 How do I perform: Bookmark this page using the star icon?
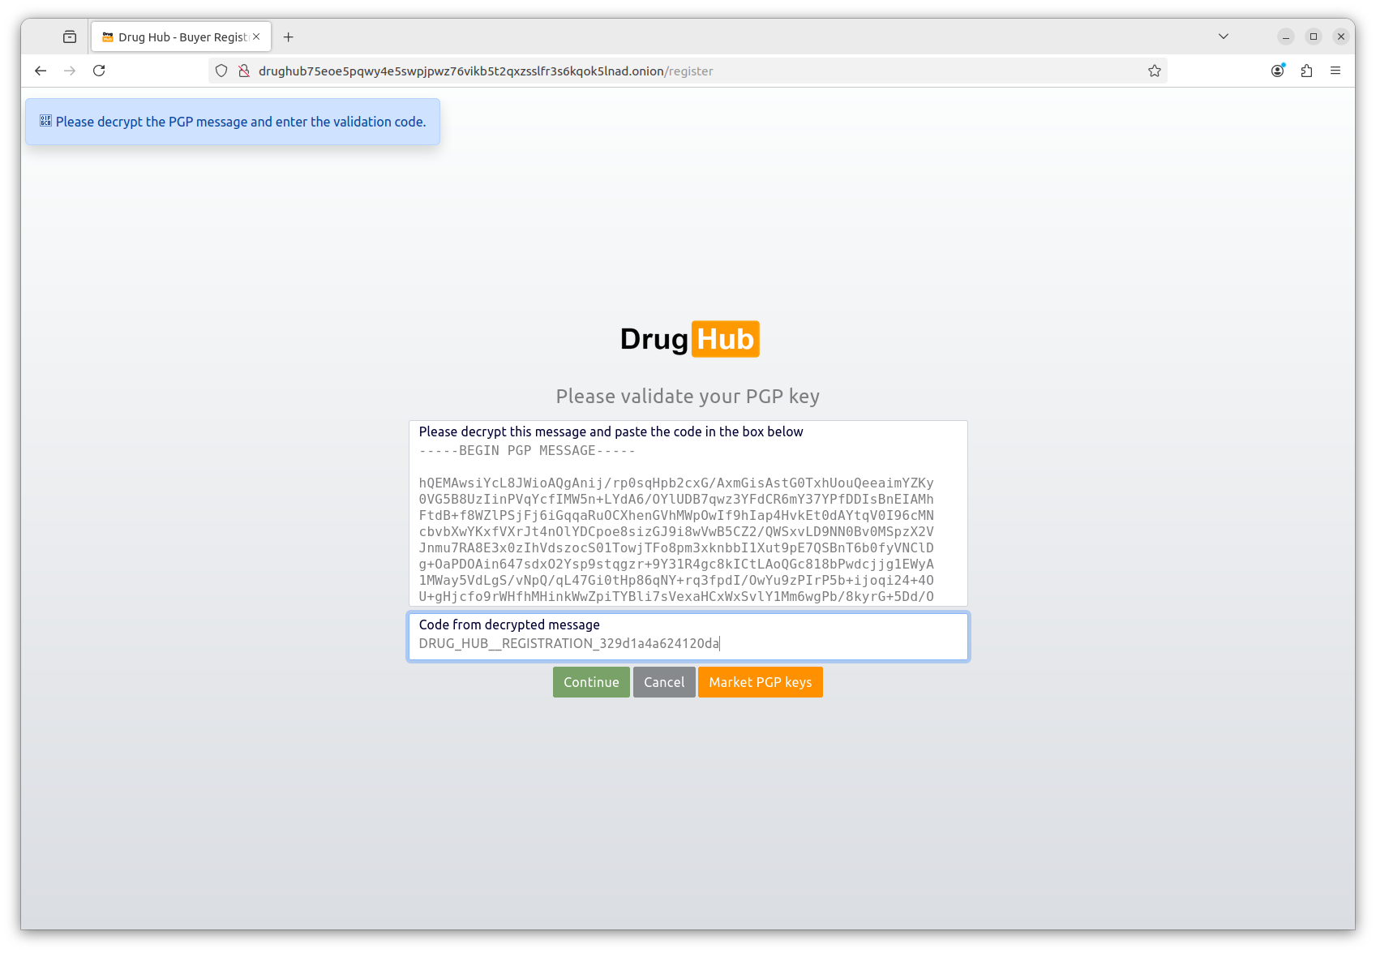point(1154,71)
